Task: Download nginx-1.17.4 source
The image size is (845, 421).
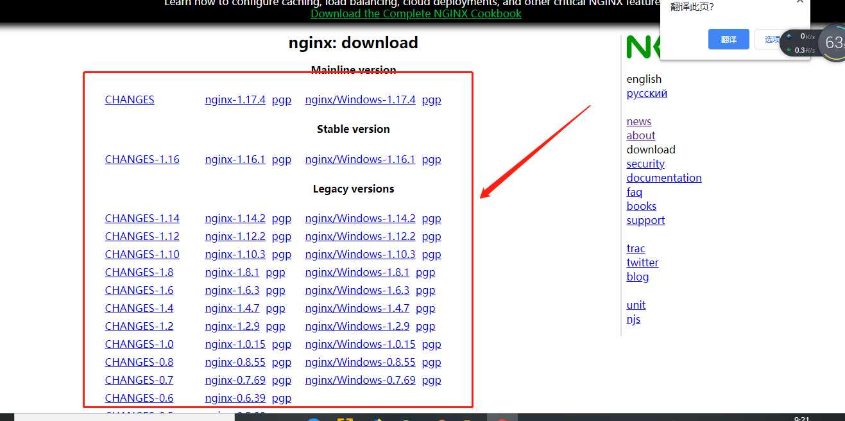Action: coord(235,99)
